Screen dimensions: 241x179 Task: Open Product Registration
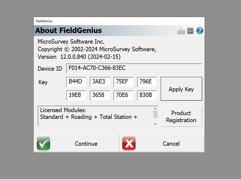click(x=181, y=116)
